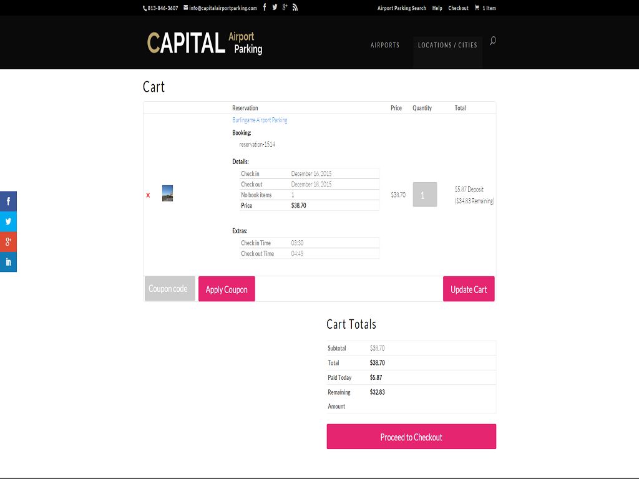Click the Twitter icon in the top bar
639x479 pixels.
coord(275,7)
